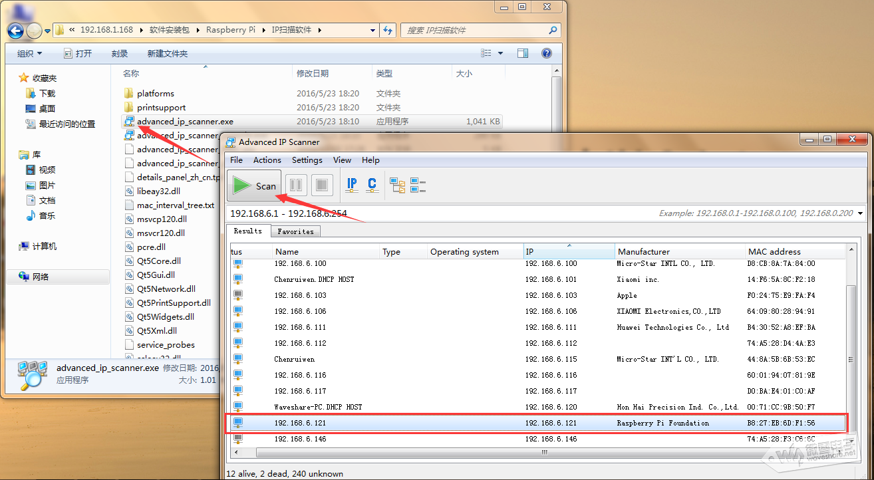
Task: Stop scanning in Advanced IP Scanner toolbar
Action: click(322, 185)
